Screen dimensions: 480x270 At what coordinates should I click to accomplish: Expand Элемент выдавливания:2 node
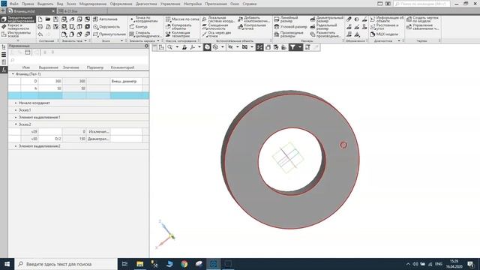pos(16,146)
